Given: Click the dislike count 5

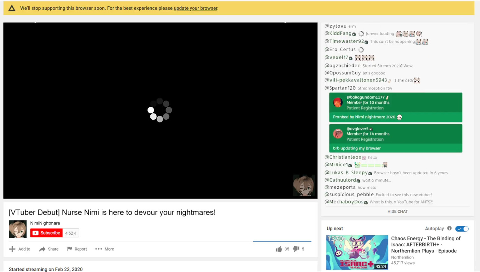Looking at the screenshot, I should 303,249.
